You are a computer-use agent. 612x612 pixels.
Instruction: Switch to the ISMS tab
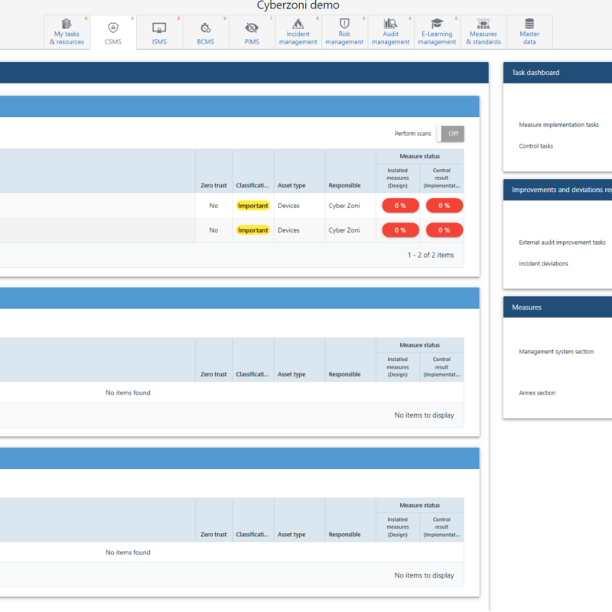tap(159, 31)
